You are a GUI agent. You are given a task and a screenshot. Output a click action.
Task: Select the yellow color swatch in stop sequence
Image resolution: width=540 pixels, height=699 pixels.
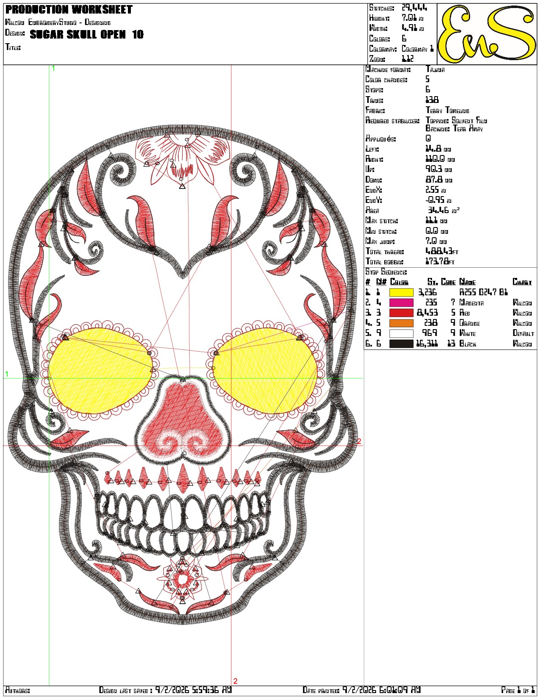click(401, 292)
